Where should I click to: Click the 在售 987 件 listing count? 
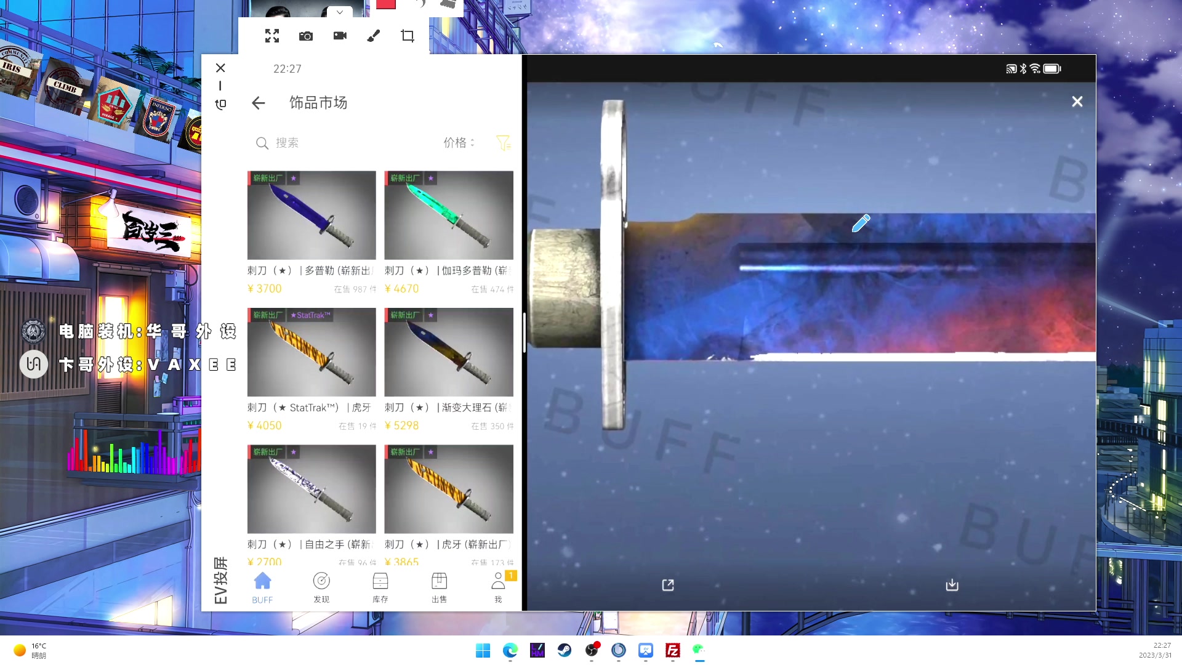click(x=355, y=289)
